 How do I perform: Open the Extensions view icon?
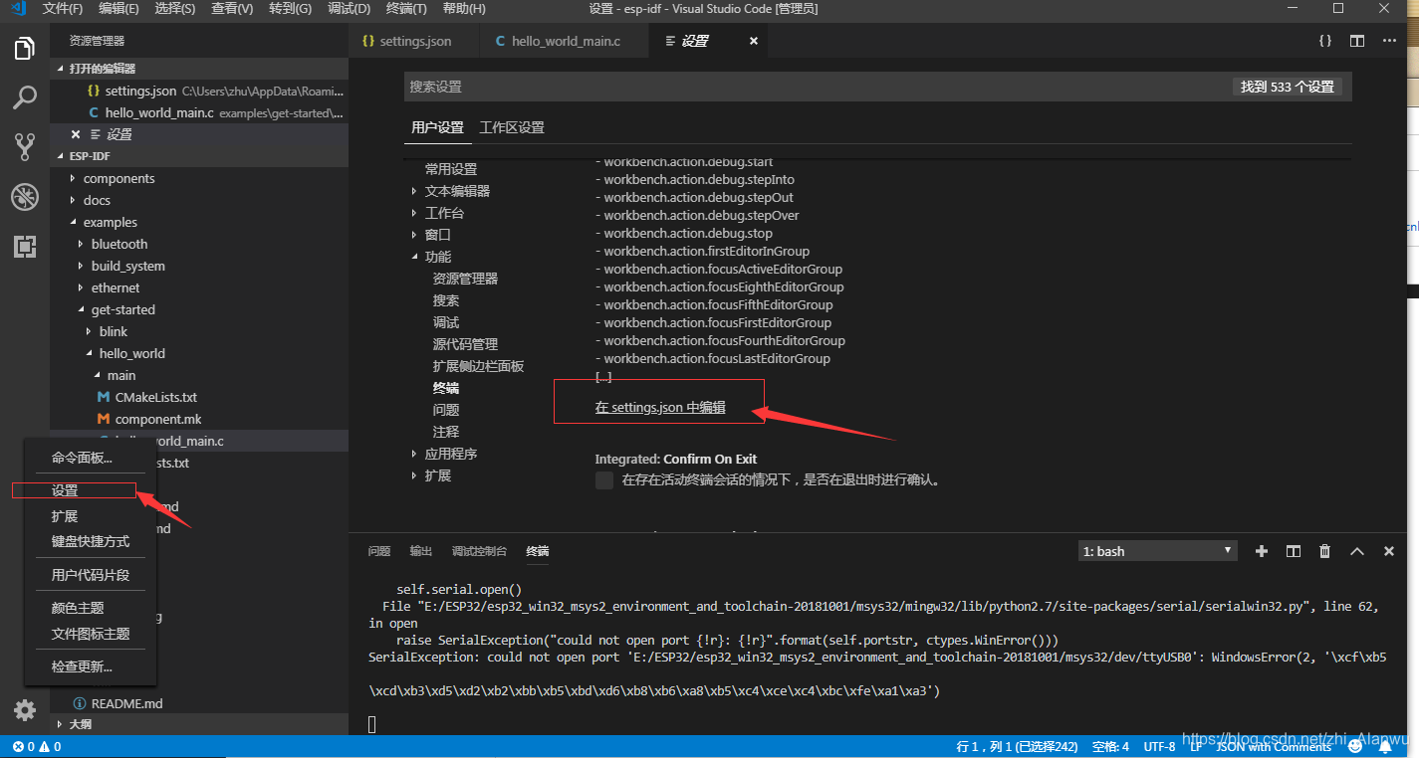(x=25, y=247)
